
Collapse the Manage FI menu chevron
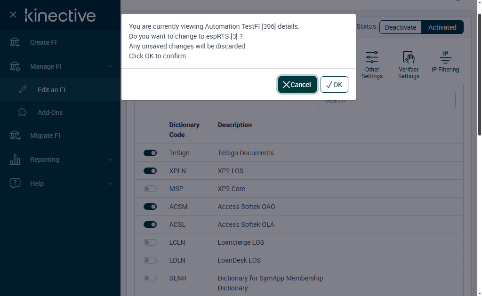click(x=110, y=66)
